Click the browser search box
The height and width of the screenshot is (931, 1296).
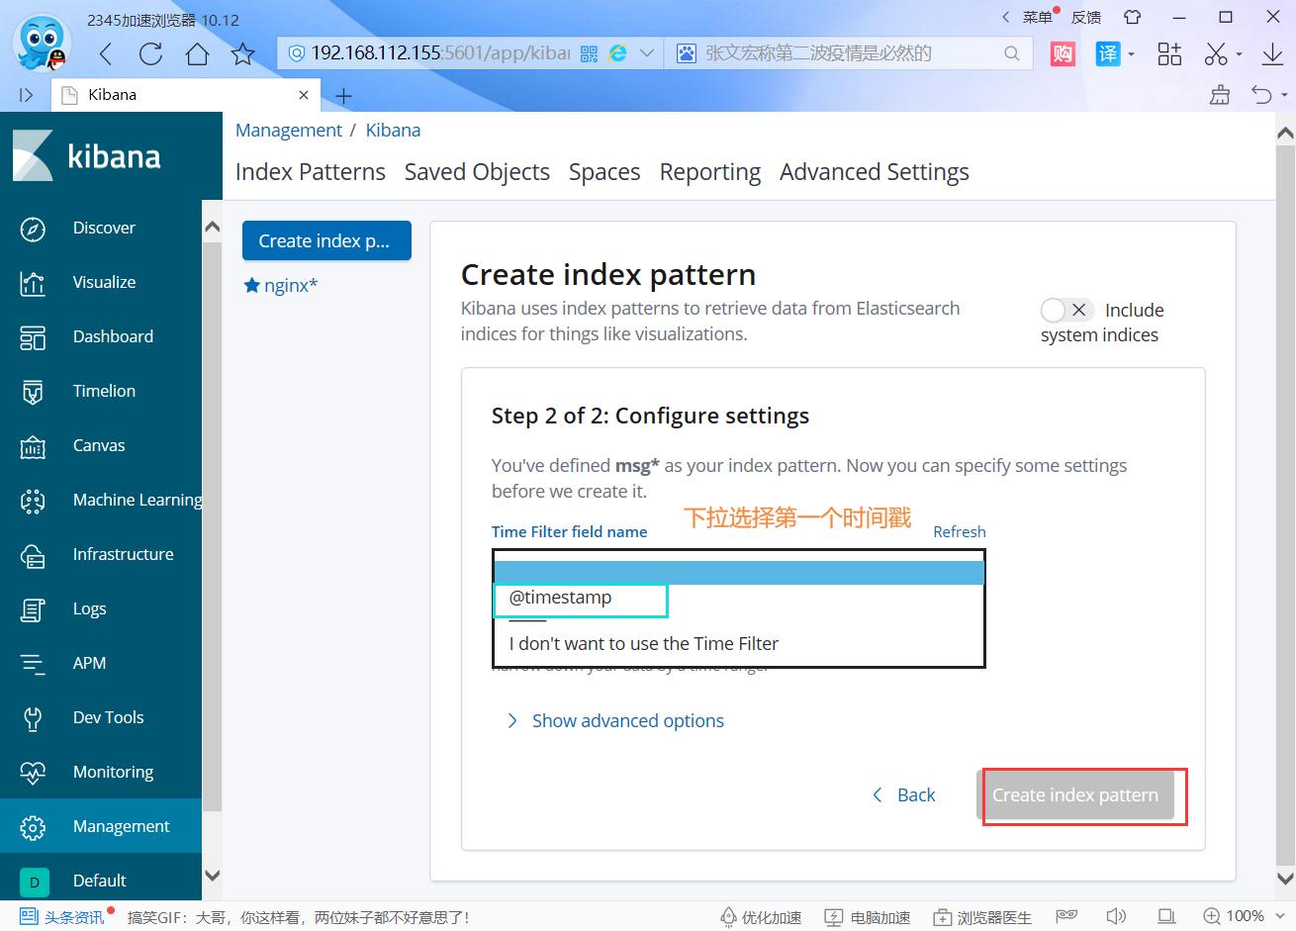pyautogui.click(x=851, y=53)
